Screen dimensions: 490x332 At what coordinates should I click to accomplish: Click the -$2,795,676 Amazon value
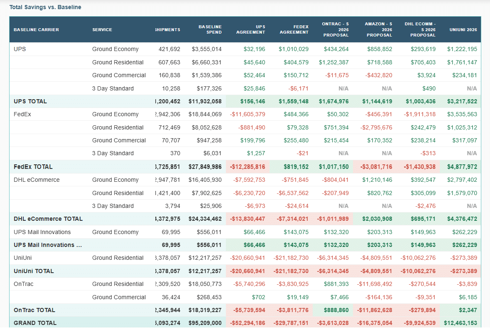[376, 128]
